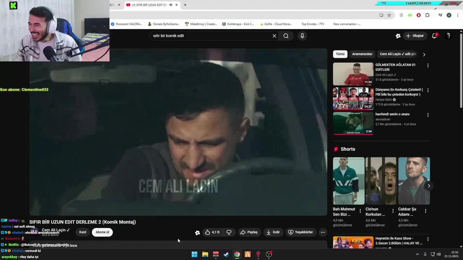Click the 'Oluştur' create button

[415, 36]
